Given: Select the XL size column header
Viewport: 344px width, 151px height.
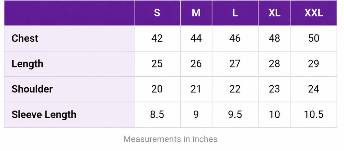Looking at the screenshot, I should [275, 13].
